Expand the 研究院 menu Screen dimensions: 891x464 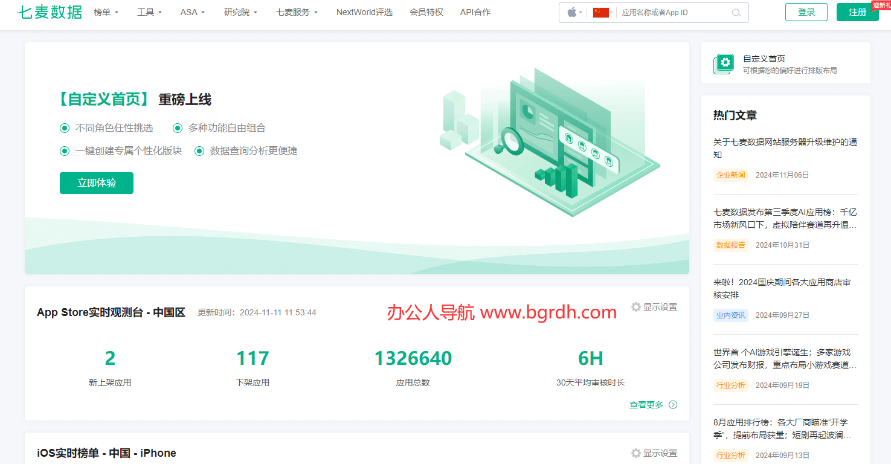[x=240, y=12]
